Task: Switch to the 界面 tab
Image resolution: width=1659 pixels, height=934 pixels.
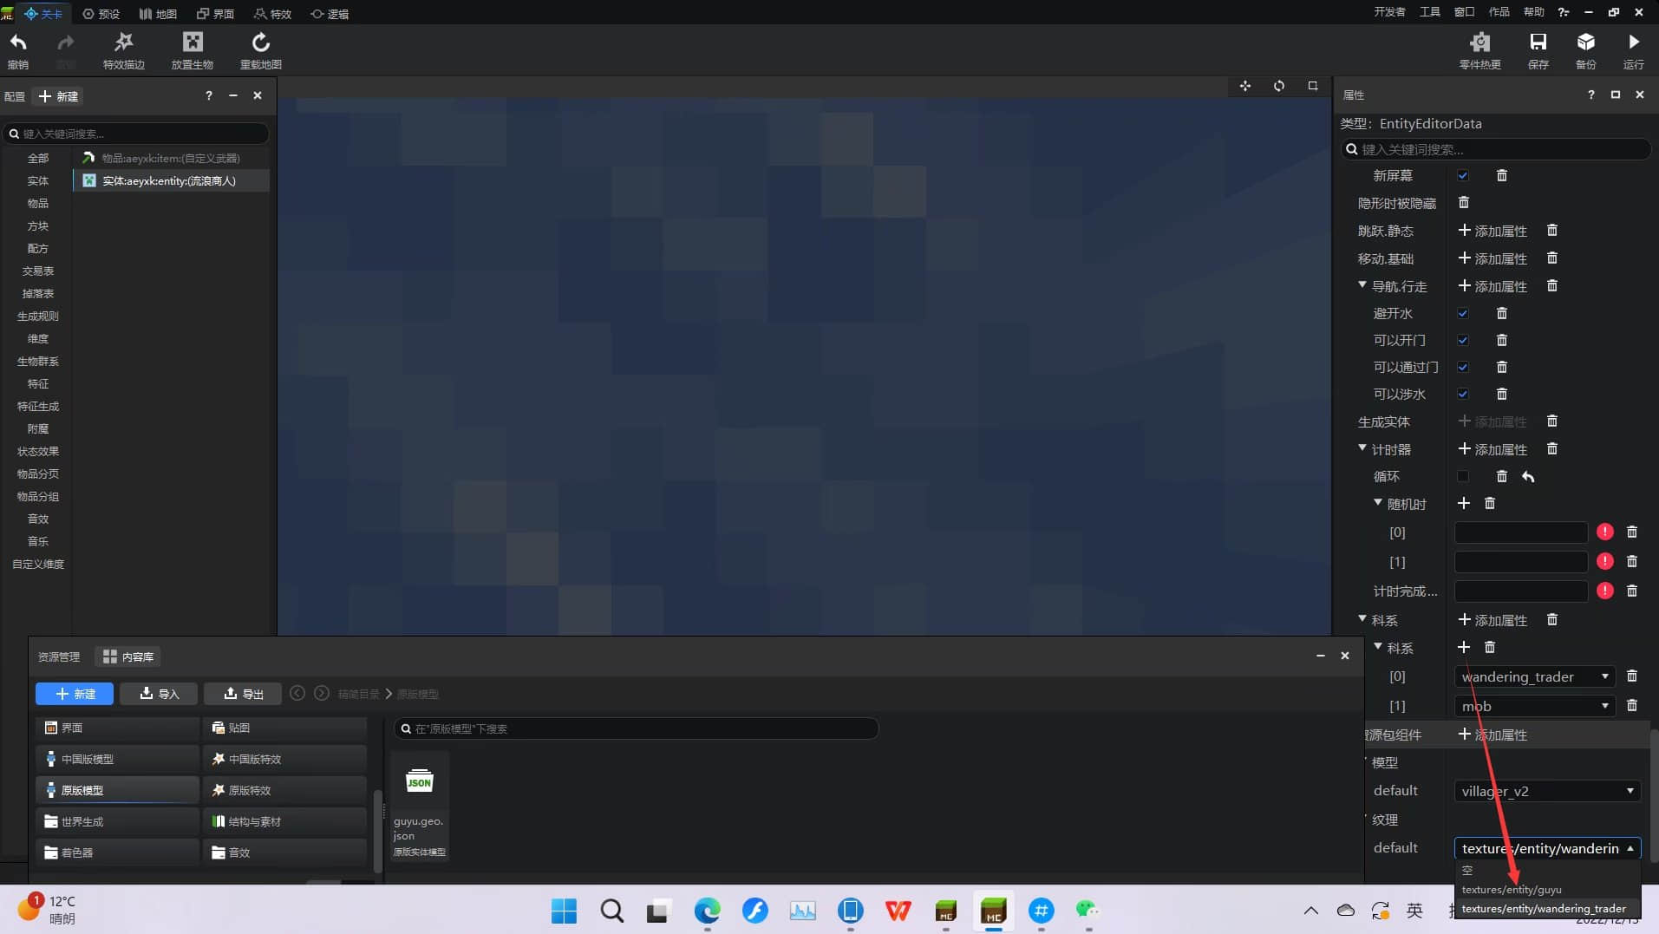Action: 215,14
